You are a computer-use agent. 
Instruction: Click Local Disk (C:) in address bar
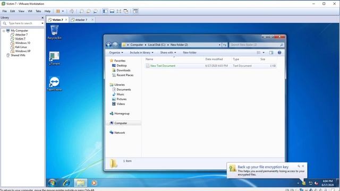157,45
